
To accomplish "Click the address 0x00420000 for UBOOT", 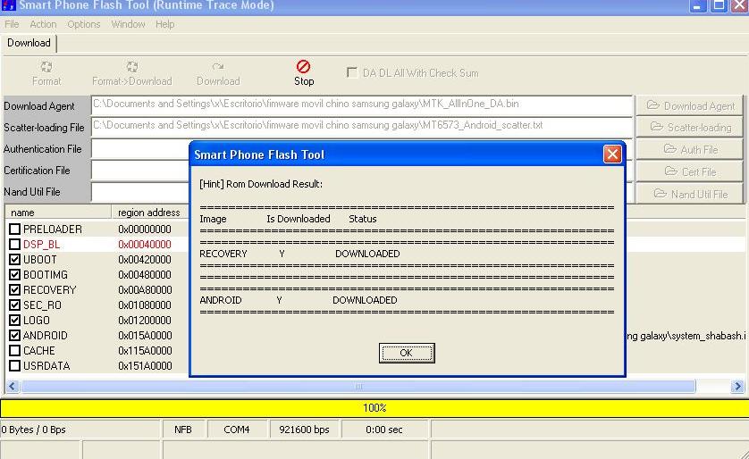I will coord(144,260).
